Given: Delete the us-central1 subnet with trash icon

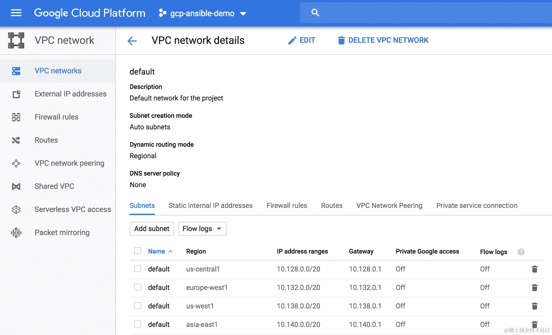Looking at the screenshot, I should tap(534, 269).
